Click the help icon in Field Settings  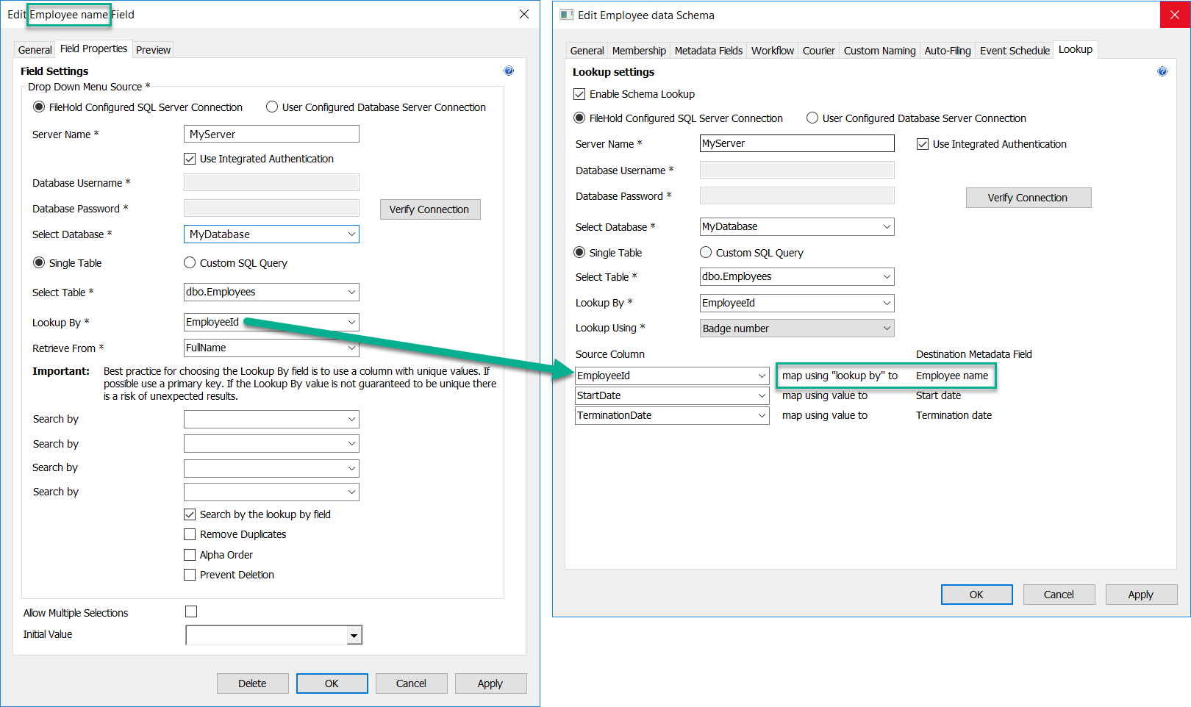click(509, 71)
